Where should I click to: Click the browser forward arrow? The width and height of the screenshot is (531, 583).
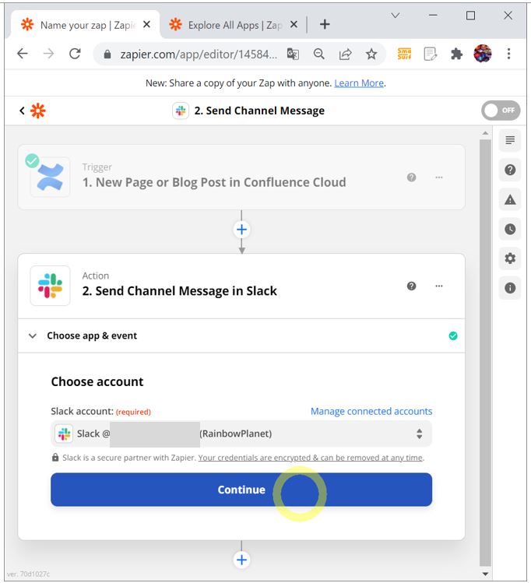tap(49, 54)
